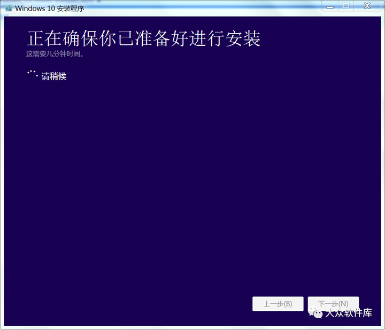Click the subtitle 这需要几分钟时间。
385x330 pixels.
coord(55,54)
